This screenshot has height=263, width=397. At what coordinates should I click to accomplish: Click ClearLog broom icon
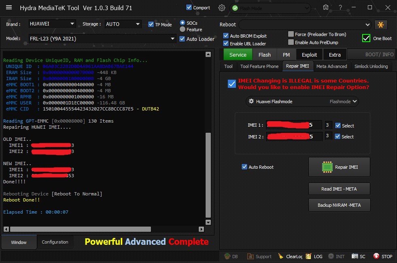coord(280,256)
